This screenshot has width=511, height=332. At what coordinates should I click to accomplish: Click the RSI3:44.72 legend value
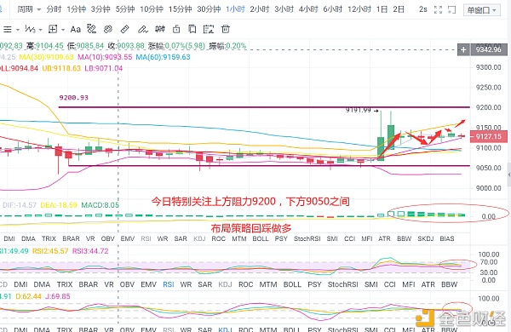pyautogui.click(x=90, y=251)
